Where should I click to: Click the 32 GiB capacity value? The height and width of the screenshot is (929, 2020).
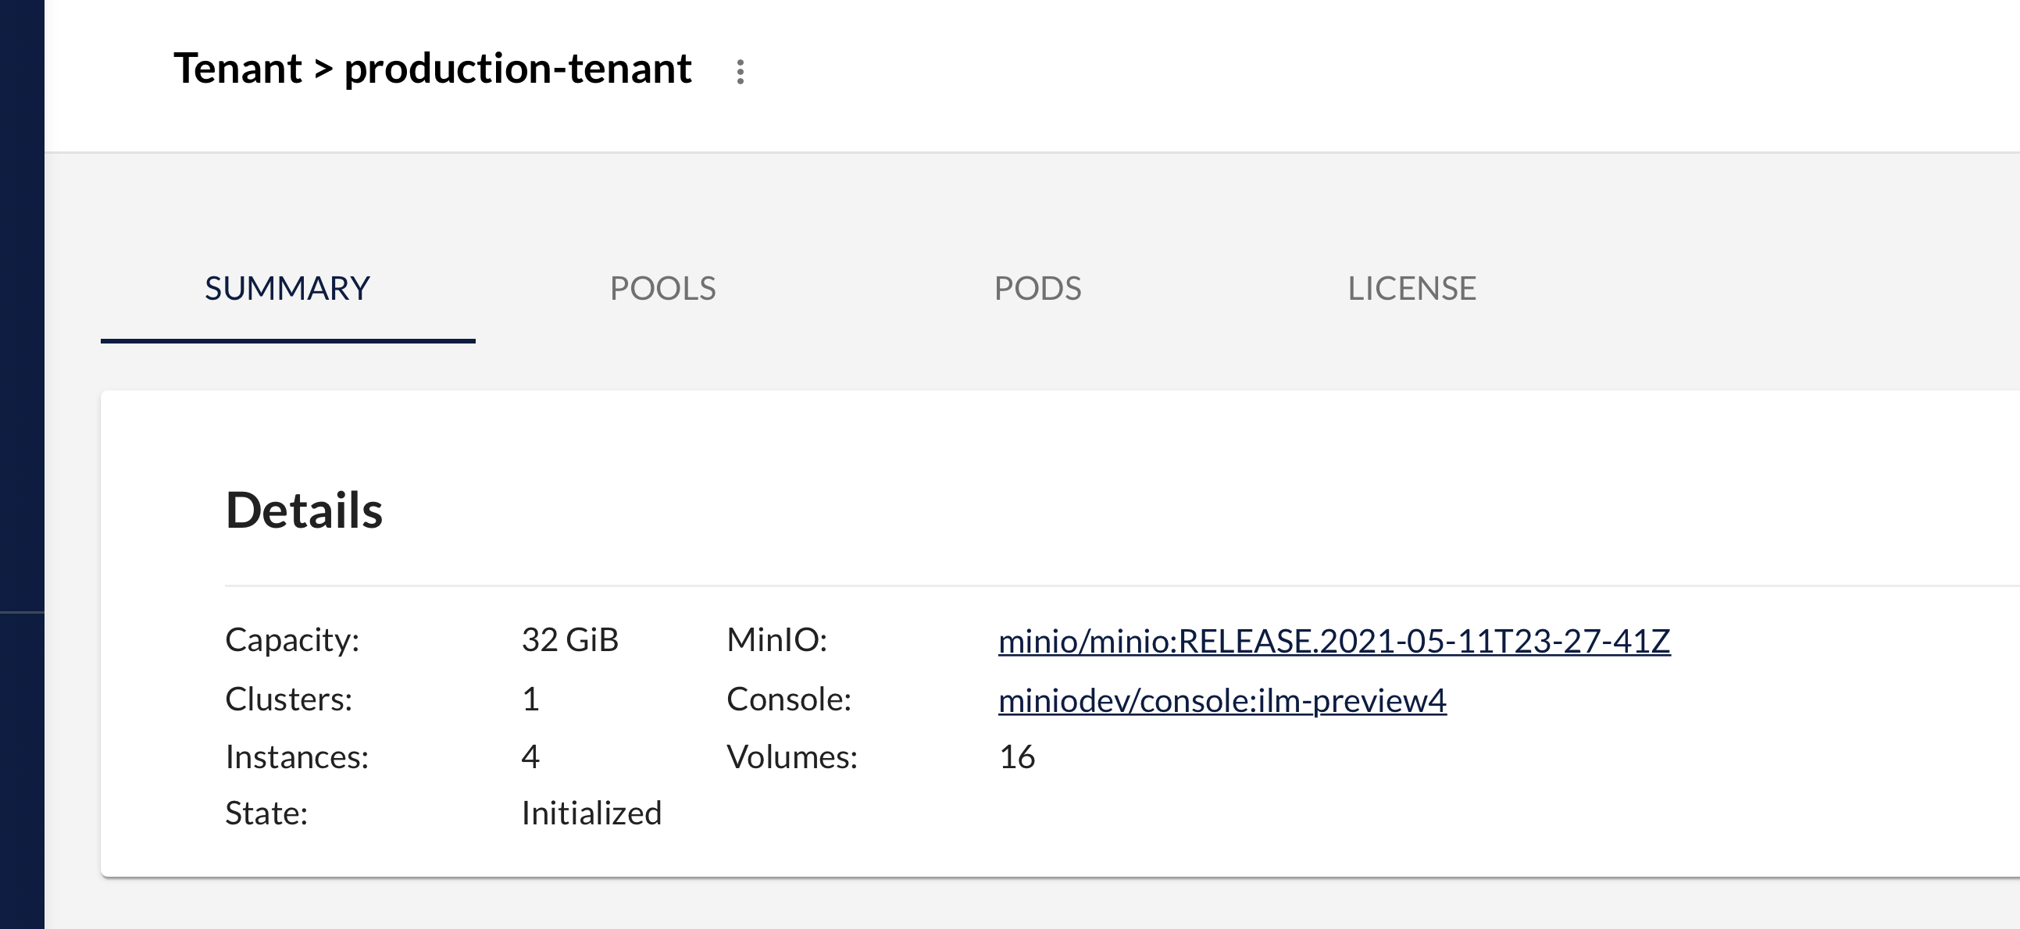[x=570, y=639]
